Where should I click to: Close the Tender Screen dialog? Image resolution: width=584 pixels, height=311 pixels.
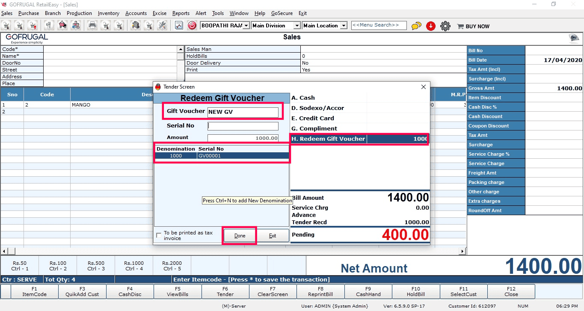(x=424, y=87)
